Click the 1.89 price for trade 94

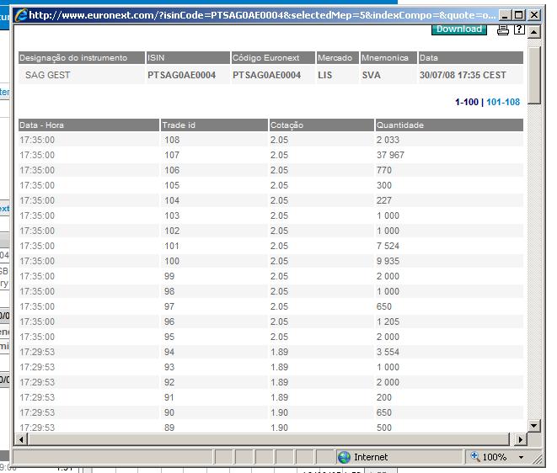[279, 352]
